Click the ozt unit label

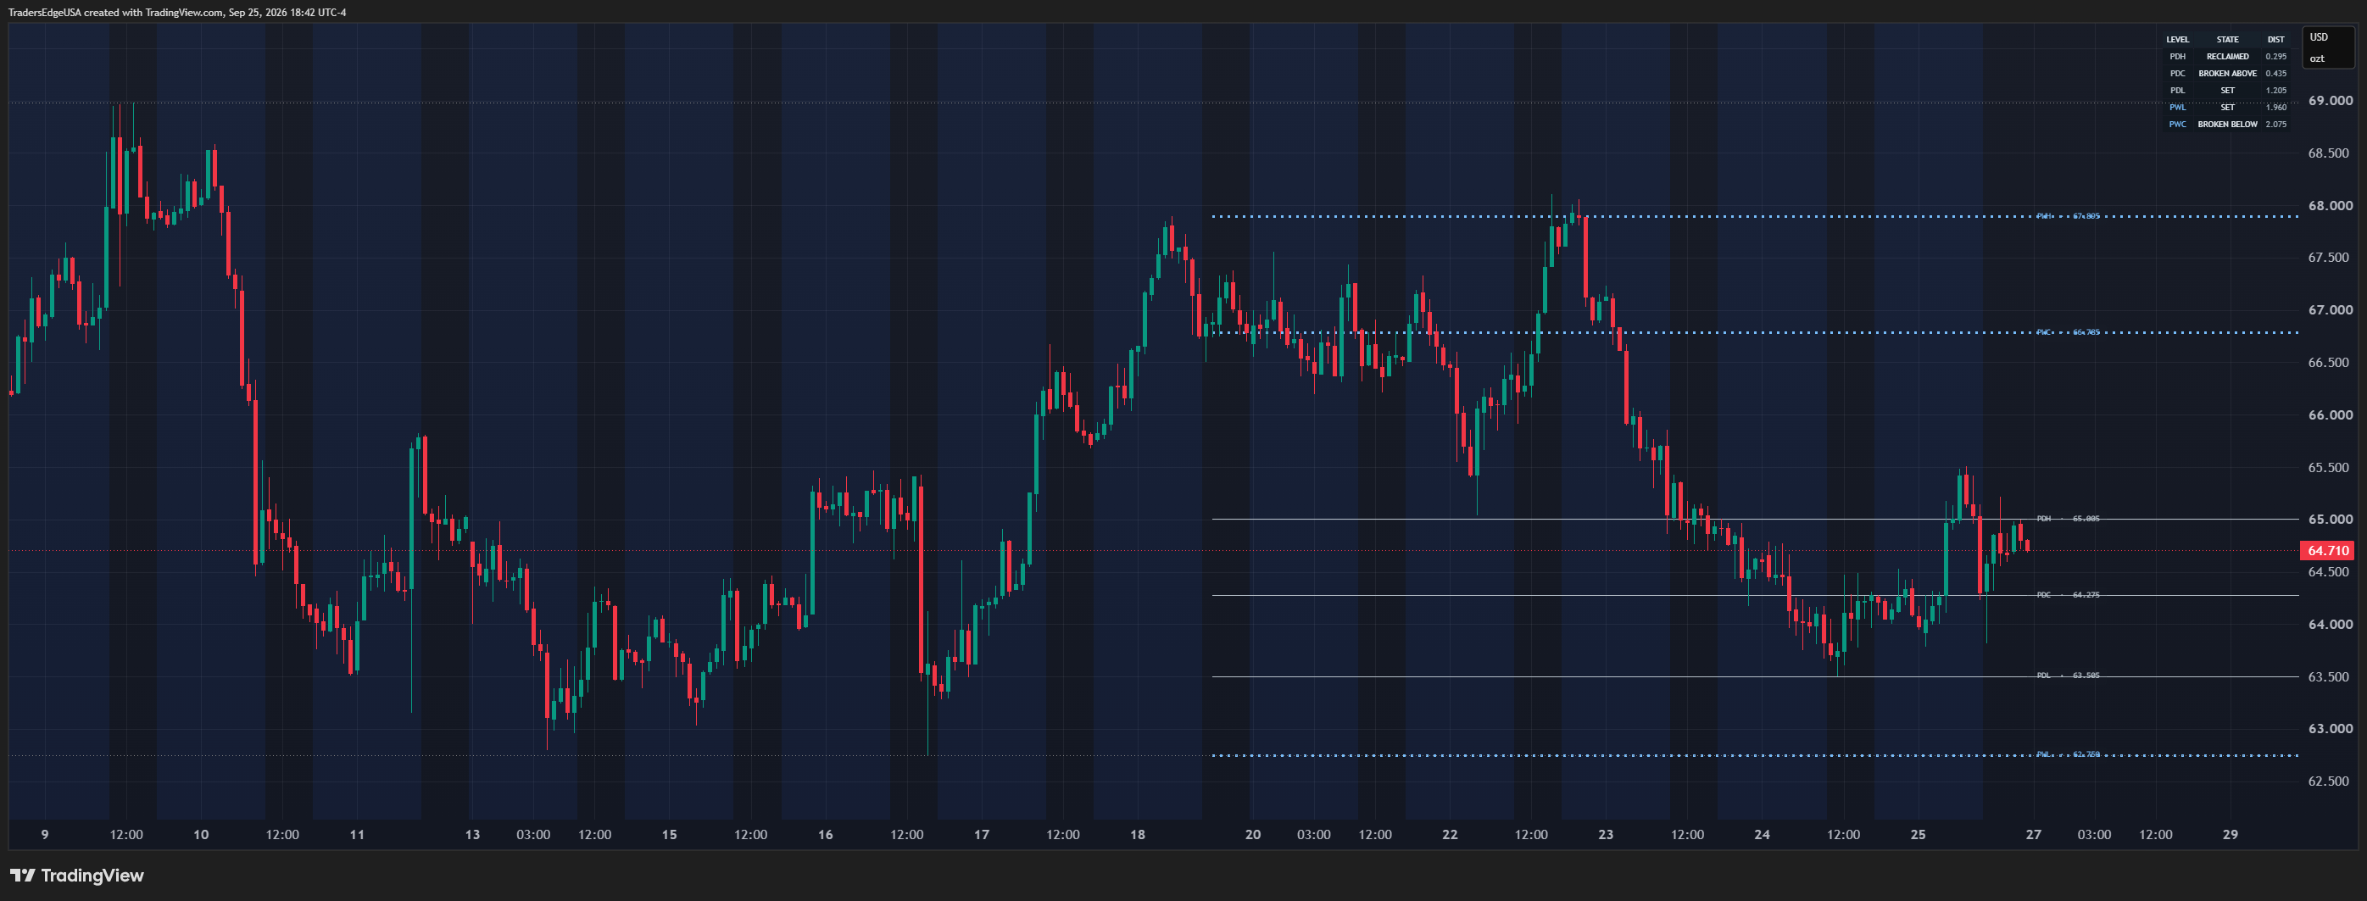click(2317, 58)
